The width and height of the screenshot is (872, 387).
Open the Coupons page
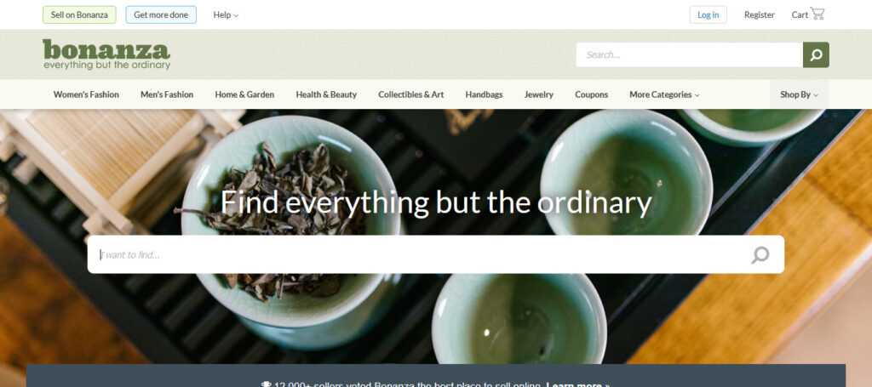pos(591,94)
